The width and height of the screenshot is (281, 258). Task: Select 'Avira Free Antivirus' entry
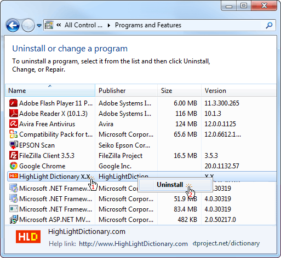[47, 124]
